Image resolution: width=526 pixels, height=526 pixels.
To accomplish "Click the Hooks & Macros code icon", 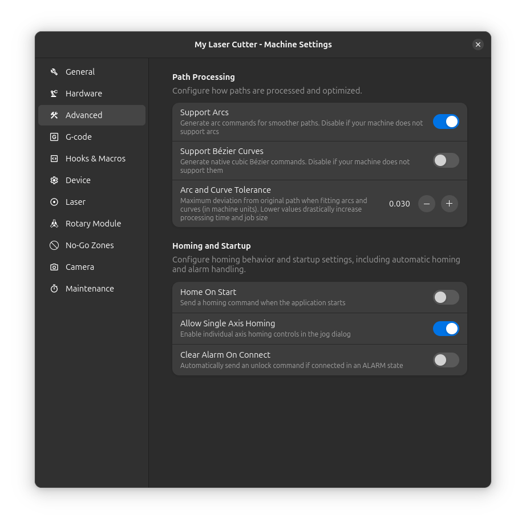I will point(54,159).
